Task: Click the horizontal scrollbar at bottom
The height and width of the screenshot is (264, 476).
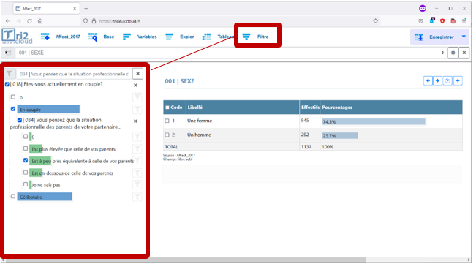Action: (185, 260)
